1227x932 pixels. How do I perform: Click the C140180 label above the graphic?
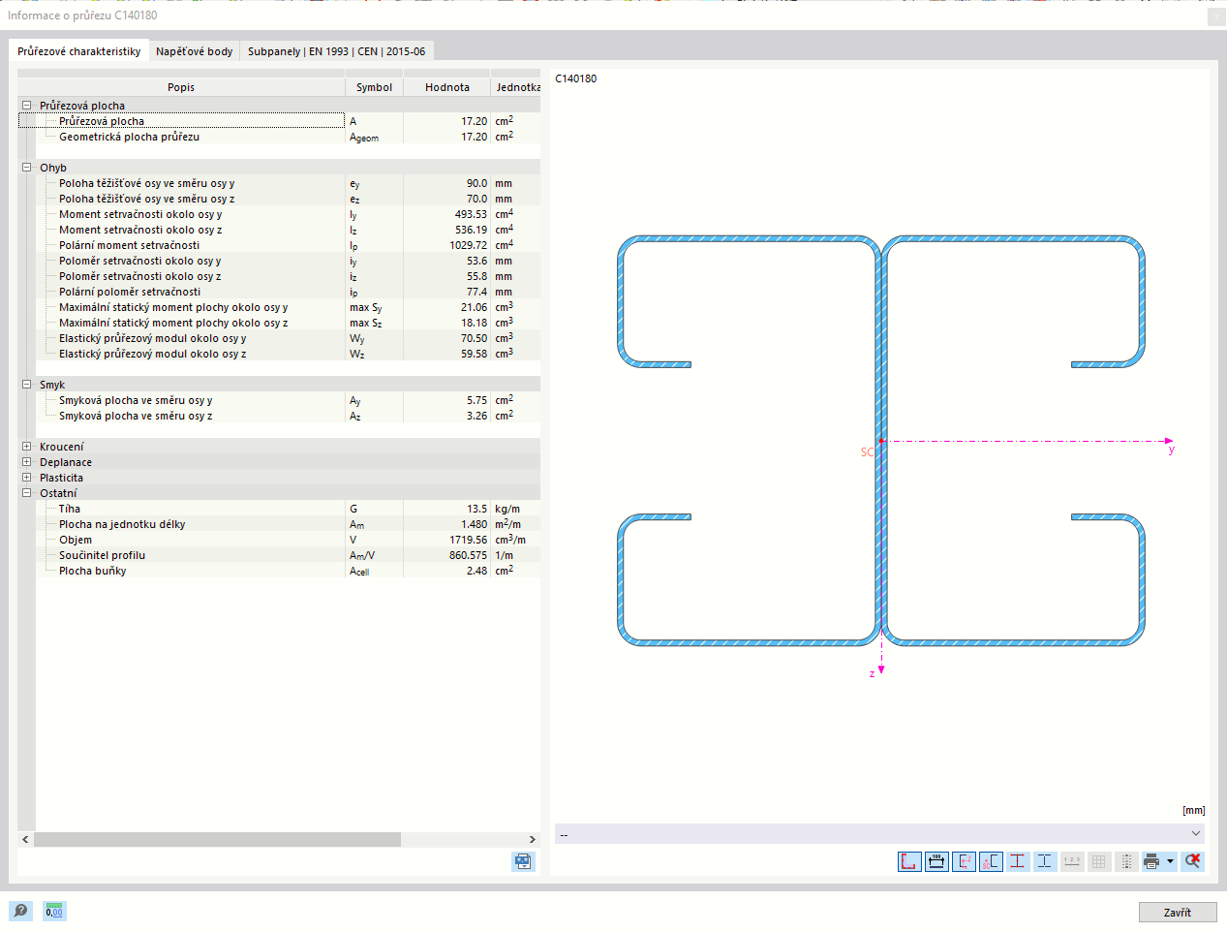[576, 78]
